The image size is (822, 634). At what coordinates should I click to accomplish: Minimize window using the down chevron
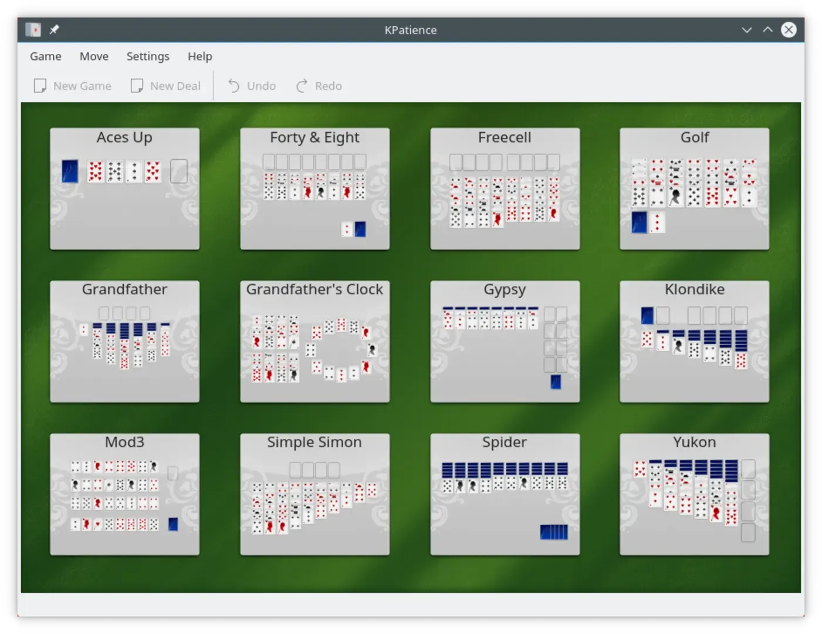pyautogui.click(x=746, y=30)
